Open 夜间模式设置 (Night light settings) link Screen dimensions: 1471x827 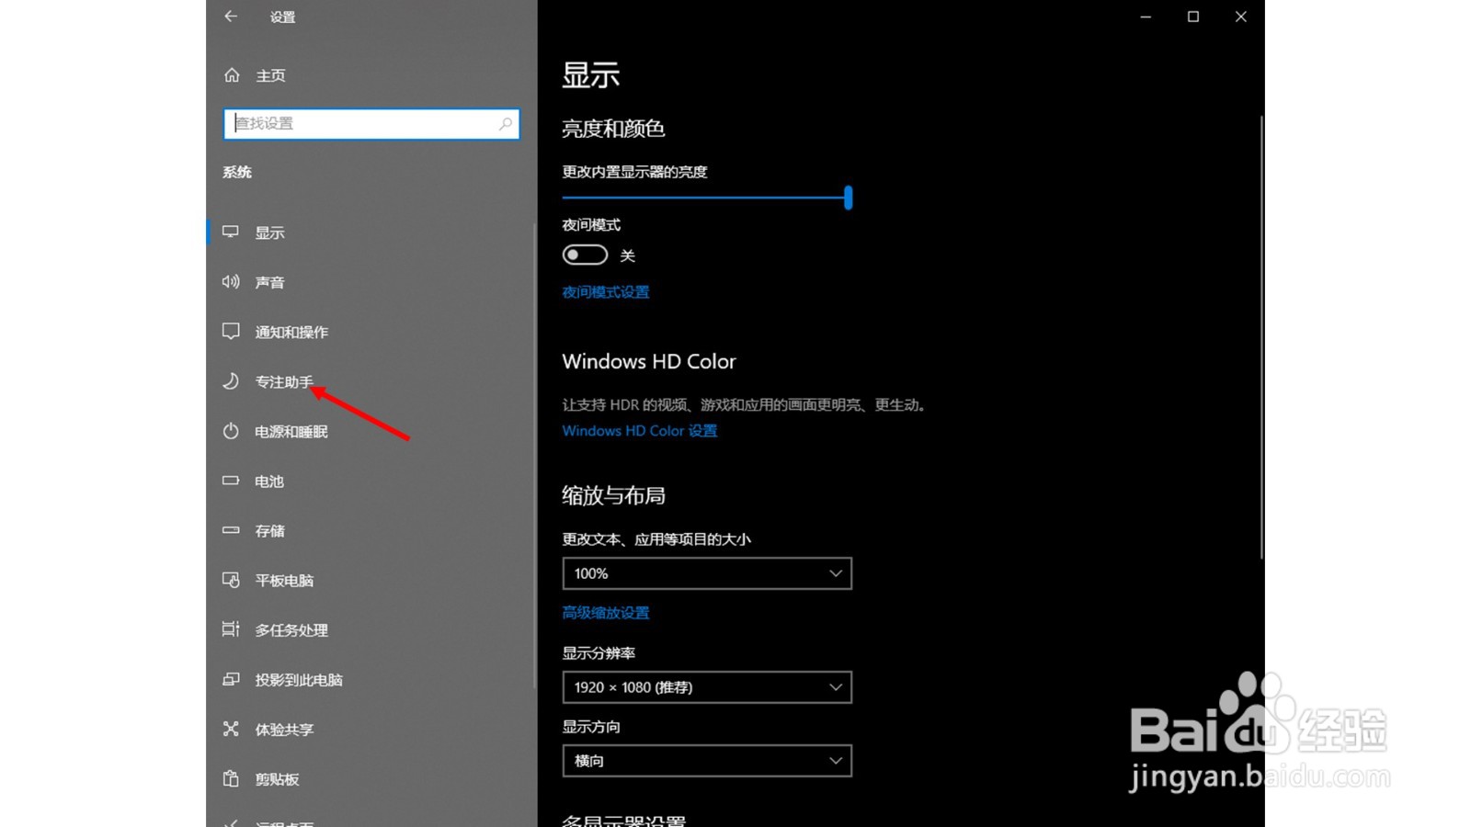click(x=604, y=291)
